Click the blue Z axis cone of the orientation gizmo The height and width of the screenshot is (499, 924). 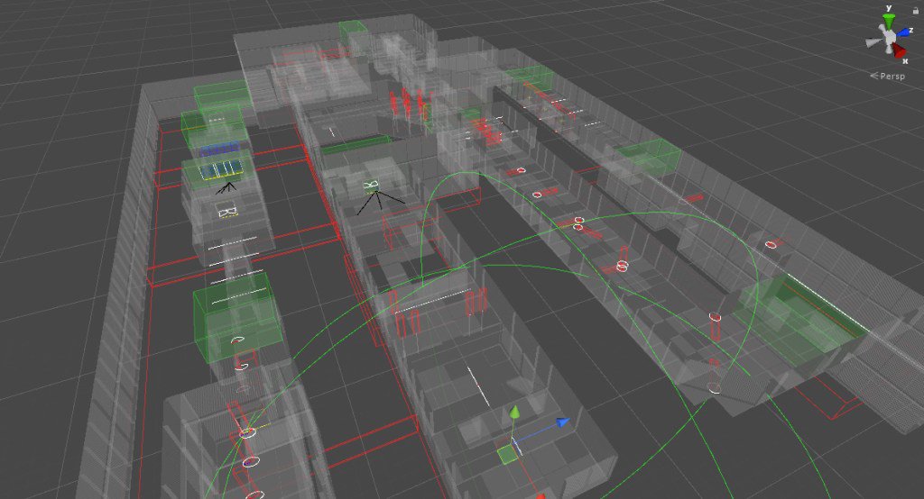(902, 32)
